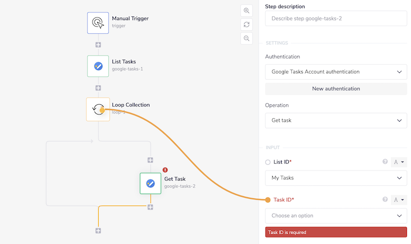Click the step description input field
The height and width of the screenshot is (244, 411).
click(336, 19)
